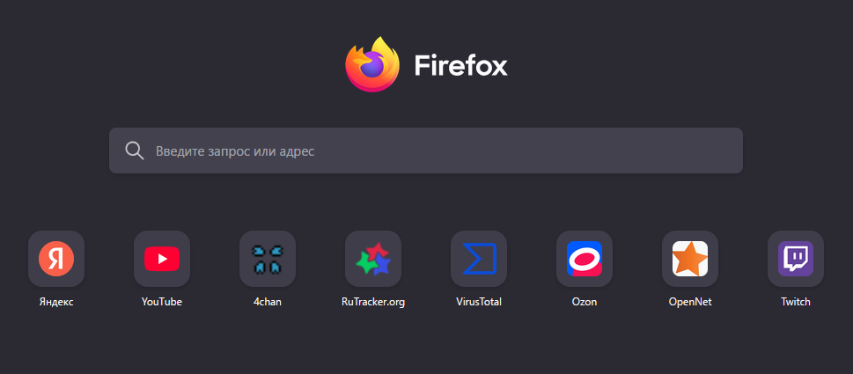Click the 'VirusTotal' label under its tile
Screen dimensions: 853x374
(x=479, y=302)
